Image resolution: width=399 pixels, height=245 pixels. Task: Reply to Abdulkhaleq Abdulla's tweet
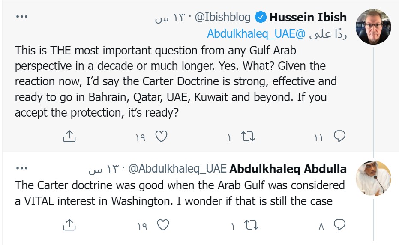(x=339, y=225)
